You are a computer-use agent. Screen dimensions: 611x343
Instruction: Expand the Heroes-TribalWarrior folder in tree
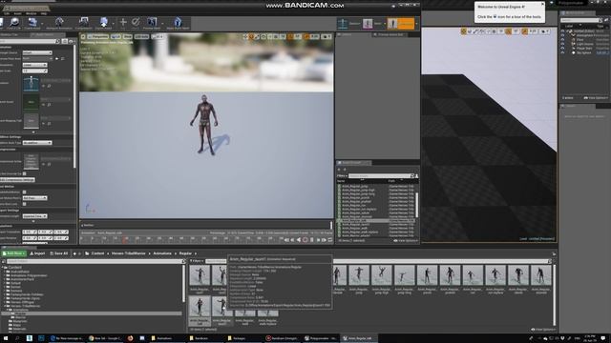point(5,306)
